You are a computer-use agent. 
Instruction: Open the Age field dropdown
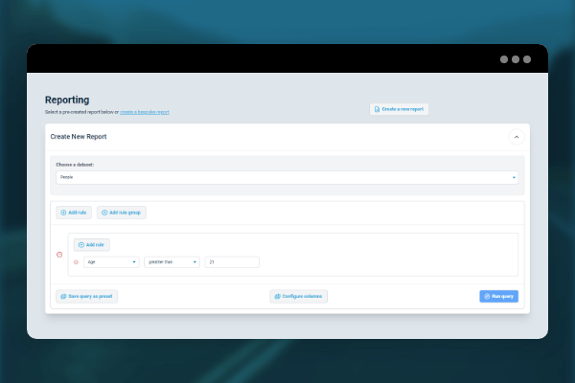(x=112, y=261)
